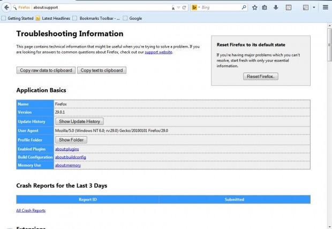
Task: Click the Report ID column header
Action: point(88,200)
